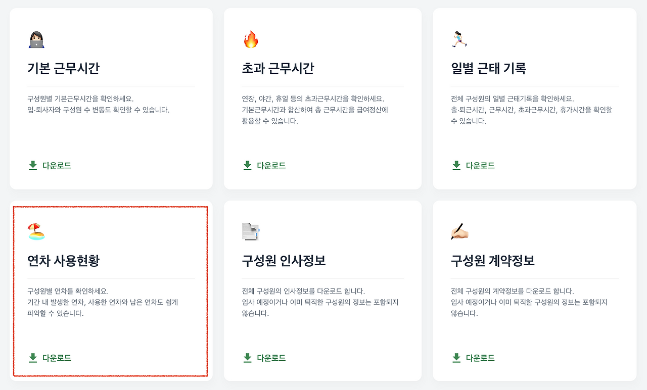Click download arrow icon under 연차 사용현황
The height and width of the screenshot is (390, 647).
tap(33, 358)
